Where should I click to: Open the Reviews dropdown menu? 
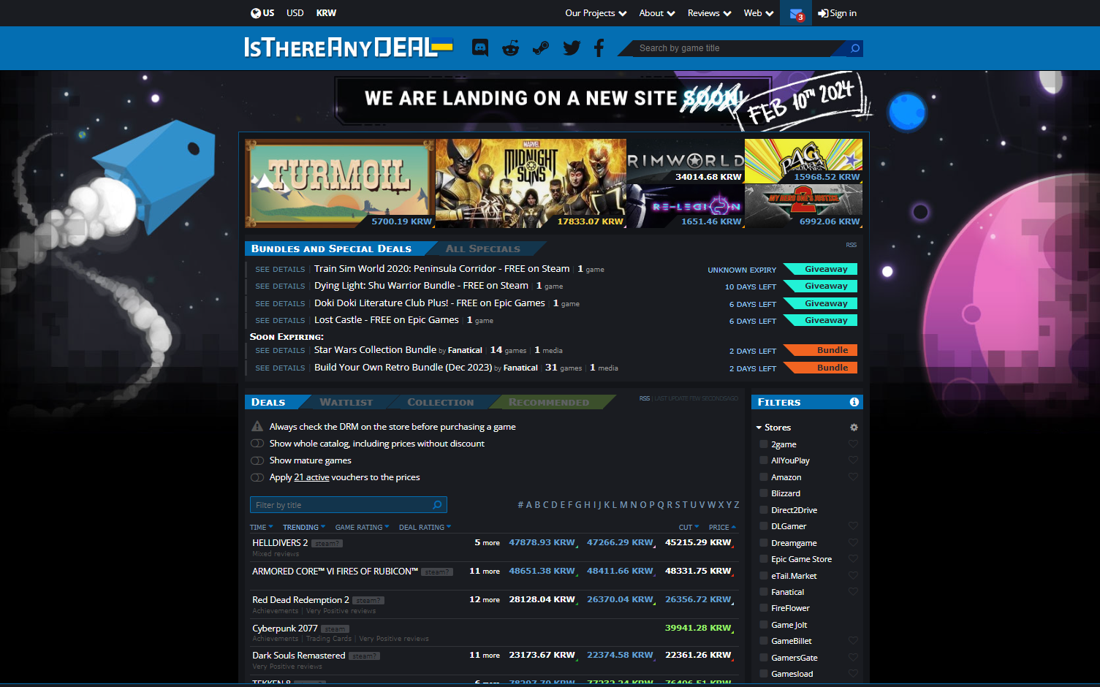click(x=709, y=13)
